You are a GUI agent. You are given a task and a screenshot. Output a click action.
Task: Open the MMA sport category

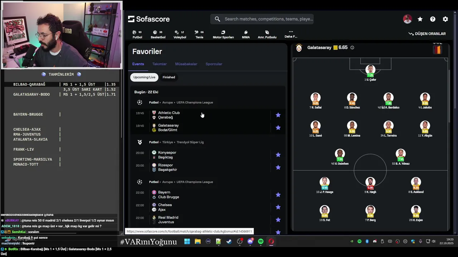click(246, 34)
